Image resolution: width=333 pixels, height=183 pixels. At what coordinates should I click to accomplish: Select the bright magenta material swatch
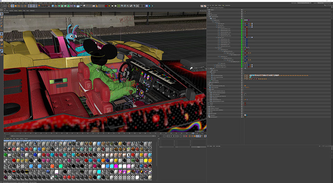[x=116, y=166]
